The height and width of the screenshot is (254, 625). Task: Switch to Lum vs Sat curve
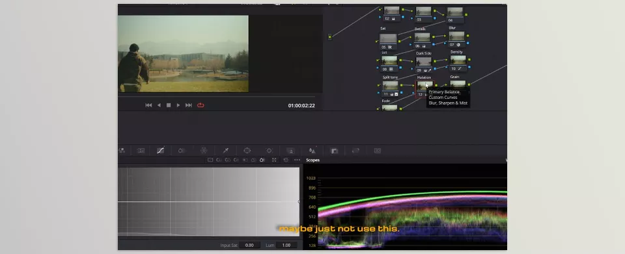coord(245,160)
